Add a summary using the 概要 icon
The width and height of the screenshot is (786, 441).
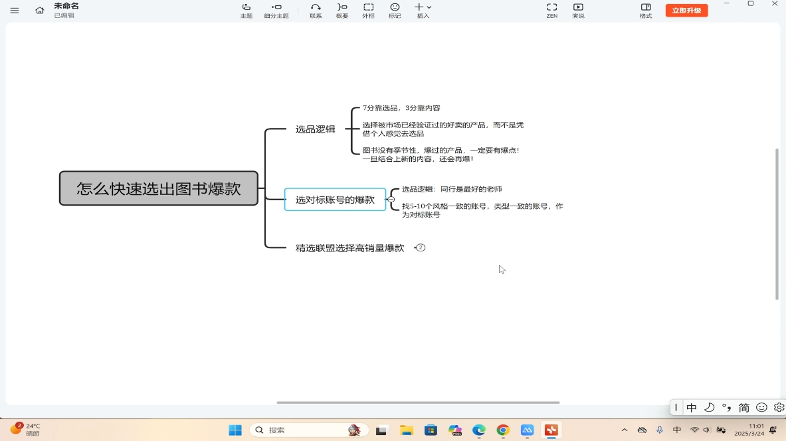(342, 10)
